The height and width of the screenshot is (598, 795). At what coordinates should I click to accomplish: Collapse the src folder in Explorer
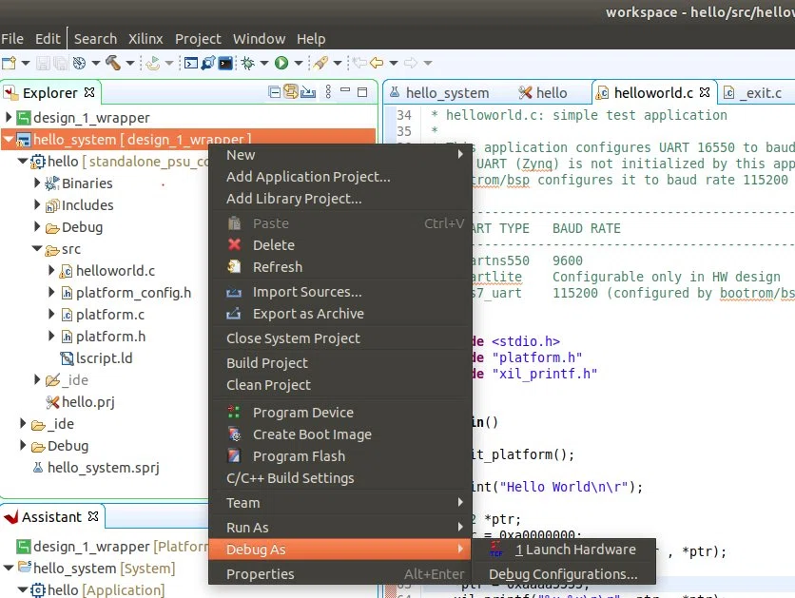pyautogui.click(x=36, y=248)
